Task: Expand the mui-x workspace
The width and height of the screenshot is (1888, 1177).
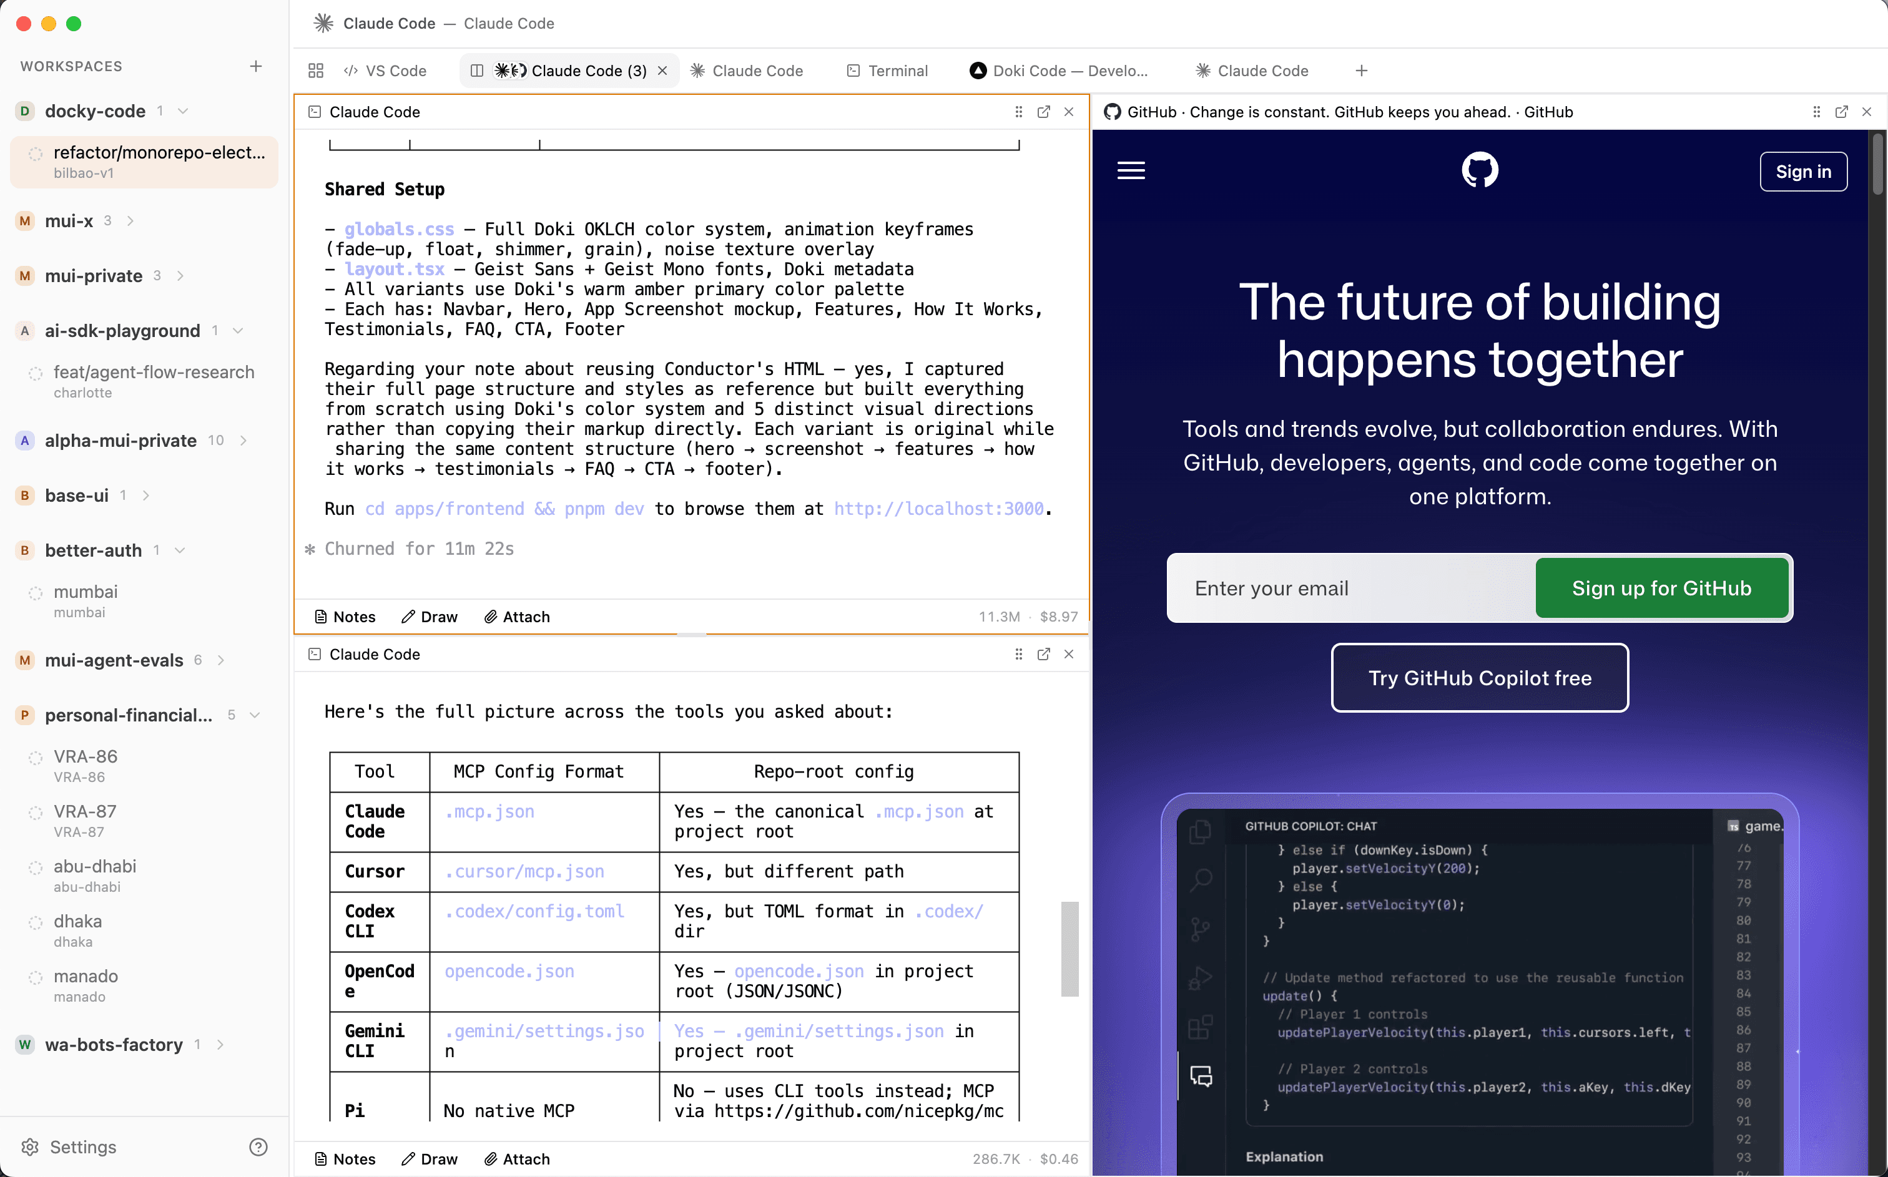Action: point(130,221)
